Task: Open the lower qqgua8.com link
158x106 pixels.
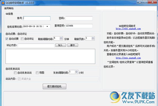Action: pyautogui.click(x=128, y=58)
